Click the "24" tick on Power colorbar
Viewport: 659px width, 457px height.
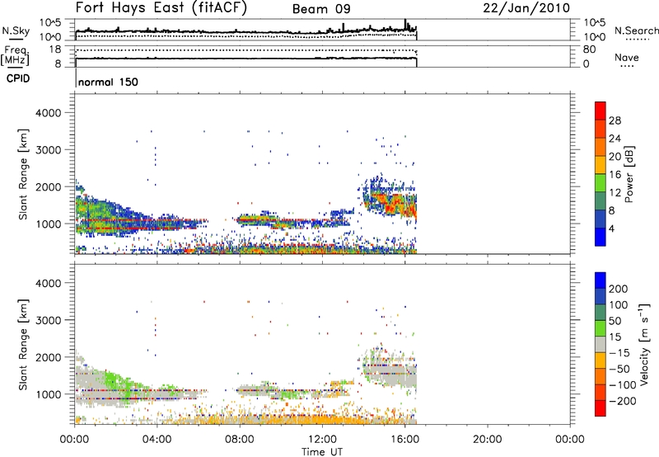click(x=615, y=139)
